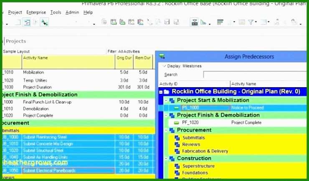Open dropdown arrow after the Group and Sort icon

[268, 22]
